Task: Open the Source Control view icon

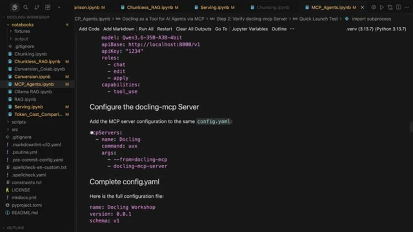Action: 37,7
